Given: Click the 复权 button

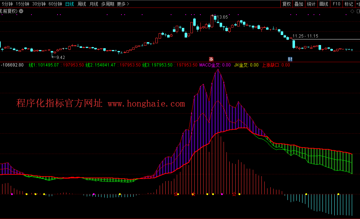Looking at the screenshot, I should point(286,4).
